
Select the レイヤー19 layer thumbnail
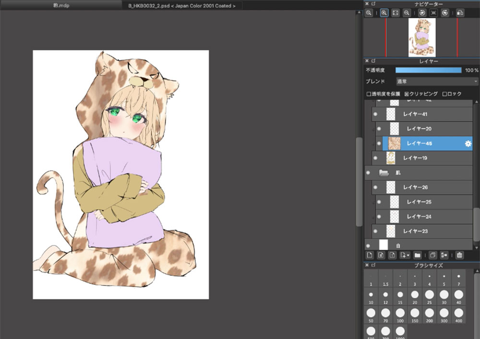click(390, 158)
